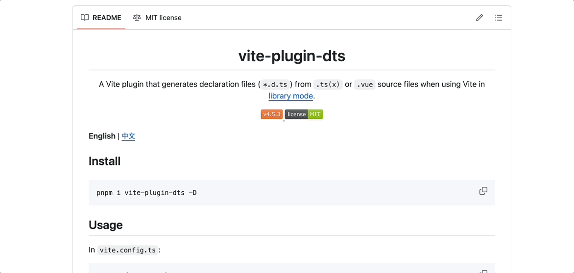Click the .vue inline code snippet

click(x=365, y=84)
